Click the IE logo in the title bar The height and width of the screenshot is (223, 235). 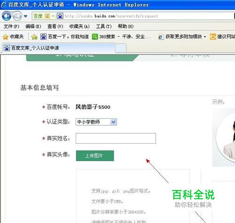click(4, 5)
